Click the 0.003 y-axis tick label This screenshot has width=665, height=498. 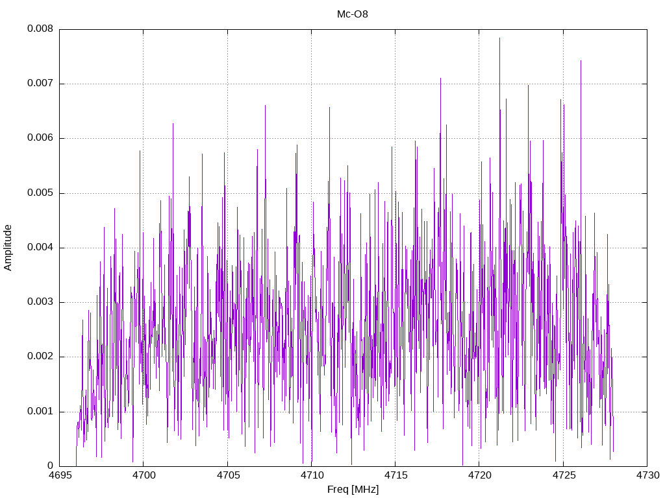click(x=40, y=302)
